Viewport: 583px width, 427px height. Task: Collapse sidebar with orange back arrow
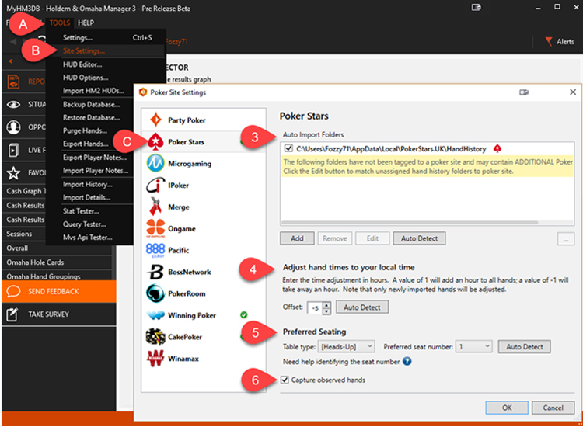click(x=10, y=61)
